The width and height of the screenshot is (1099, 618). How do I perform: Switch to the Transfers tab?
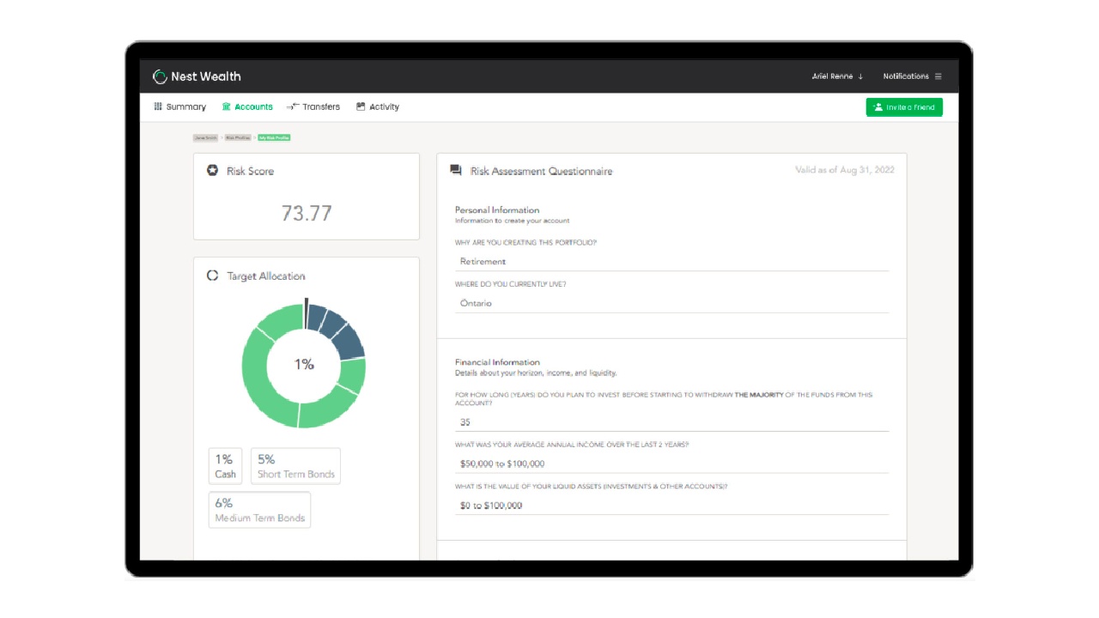click(320, 107)
